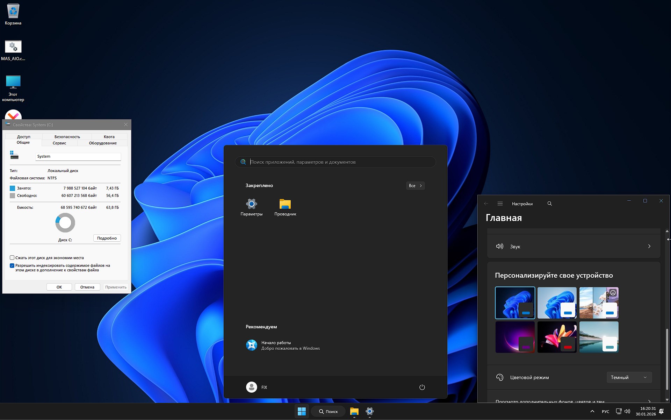
Task: Close the Свойства: System (C:) dialog
Action: click(126, 124)
